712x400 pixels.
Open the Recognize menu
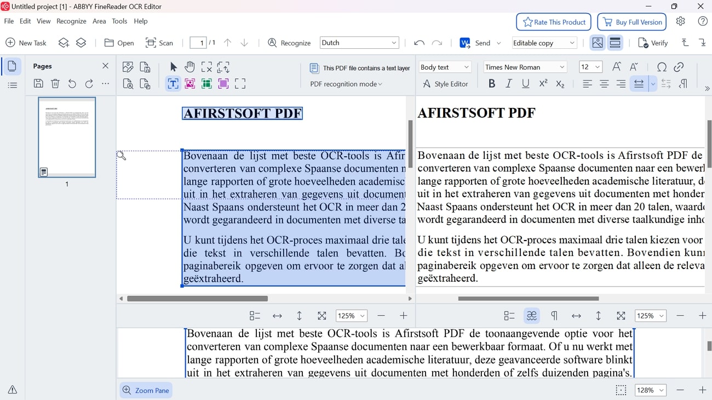point(71,21)
